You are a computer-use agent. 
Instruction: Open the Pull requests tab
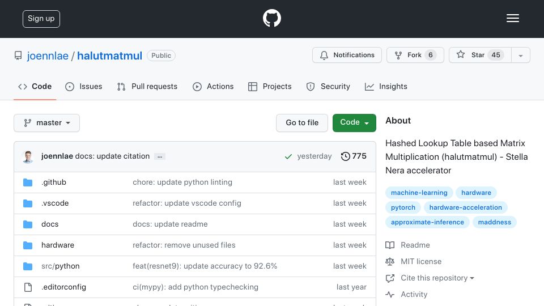[x=147, y=87]
